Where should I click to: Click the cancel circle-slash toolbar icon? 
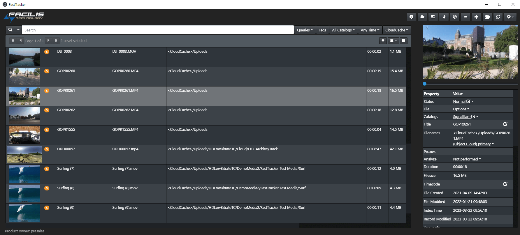(x=455, y=17)
